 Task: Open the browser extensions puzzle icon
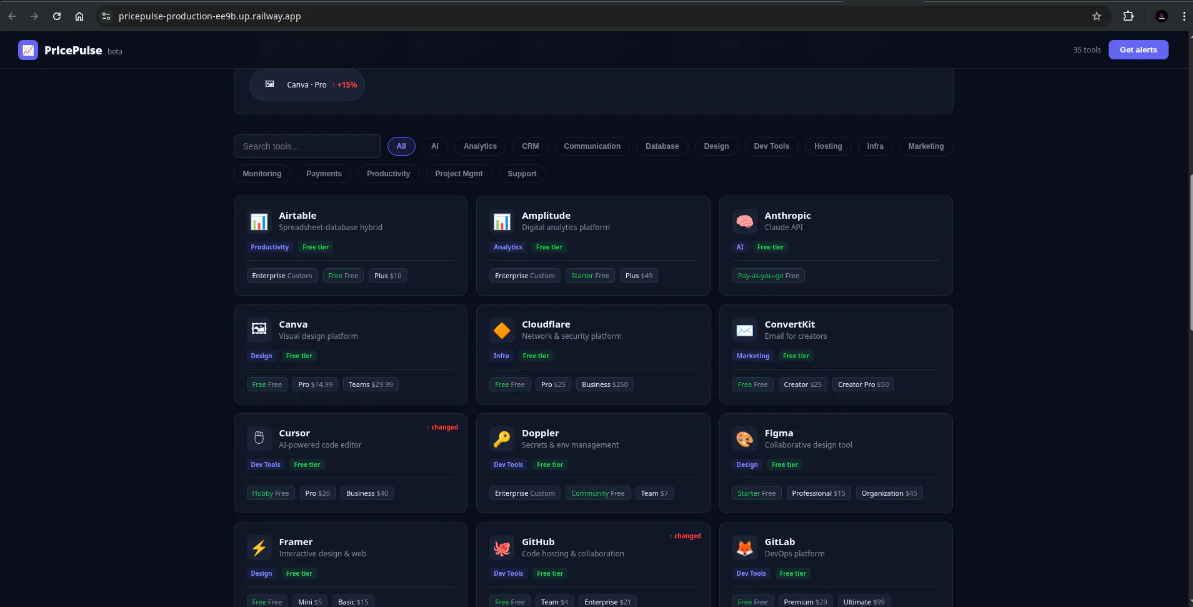[1128, 16]
